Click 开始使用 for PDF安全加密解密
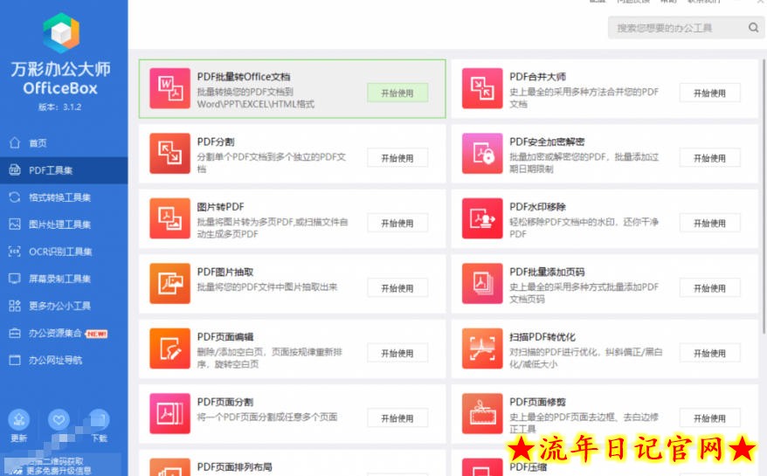The width and height of the screenshot is (767, 476). (x=709, y=158)
